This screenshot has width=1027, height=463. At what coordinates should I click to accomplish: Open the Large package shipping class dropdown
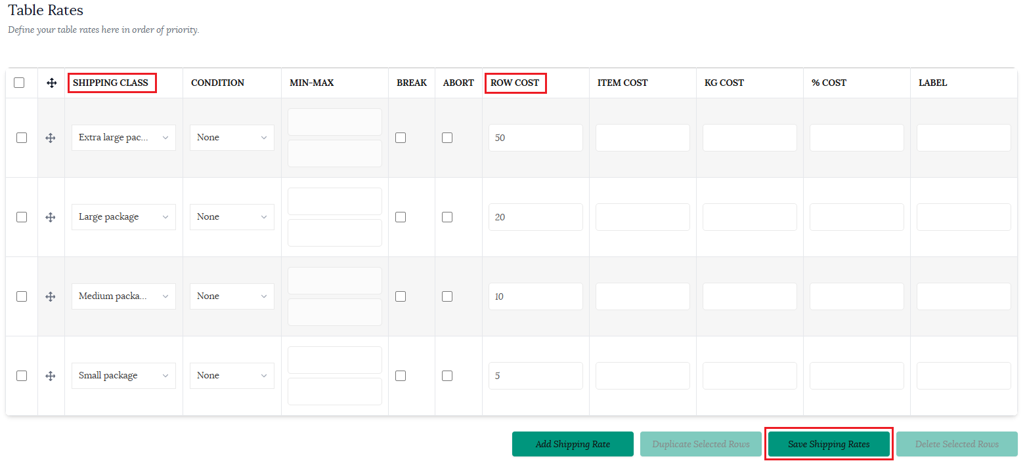[123, 217]
